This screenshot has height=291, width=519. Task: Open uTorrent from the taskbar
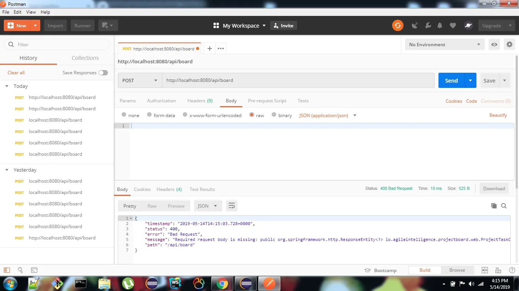point(128,283)
